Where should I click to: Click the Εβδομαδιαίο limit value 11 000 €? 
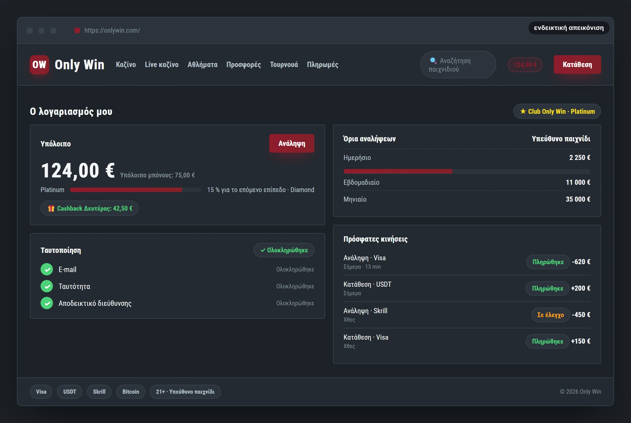(x=578, y=182)
